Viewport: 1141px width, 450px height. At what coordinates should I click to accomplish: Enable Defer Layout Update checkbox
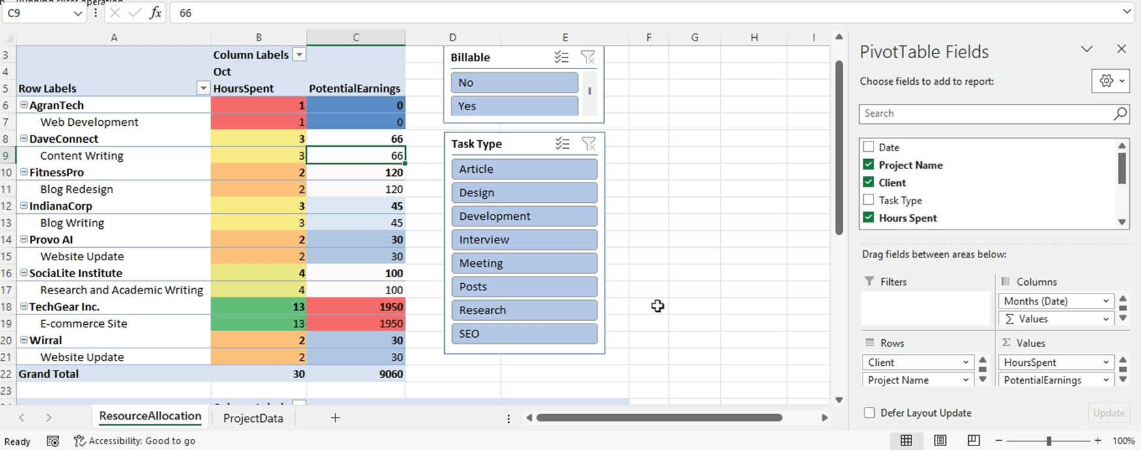869,413
